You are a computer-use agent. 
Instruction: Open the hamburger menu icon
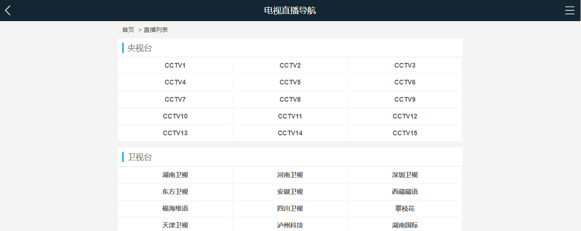click(569, 10)
